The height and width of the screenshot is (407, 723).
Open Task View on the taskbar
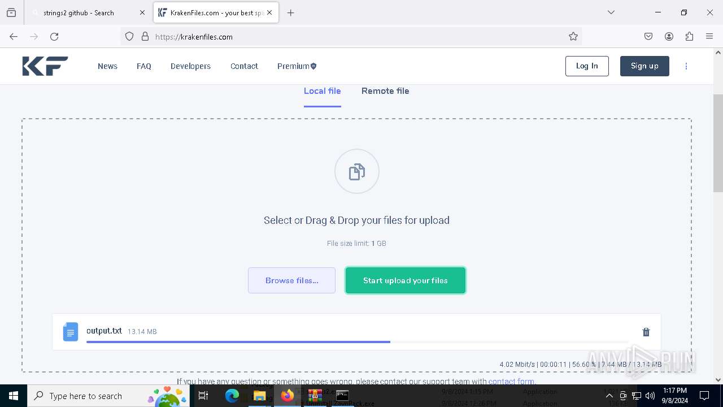click(x=203, y=396)
